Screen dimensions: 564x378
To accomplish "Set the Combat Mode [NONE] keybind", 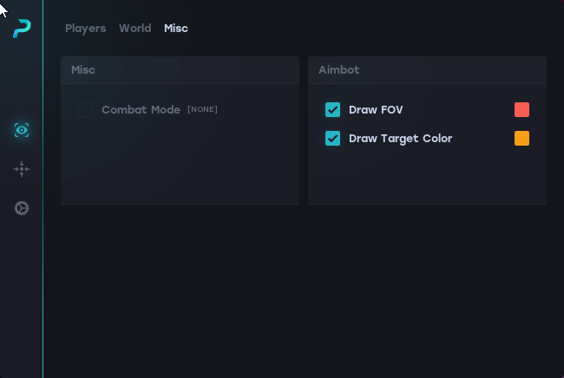I will [202, 110].
